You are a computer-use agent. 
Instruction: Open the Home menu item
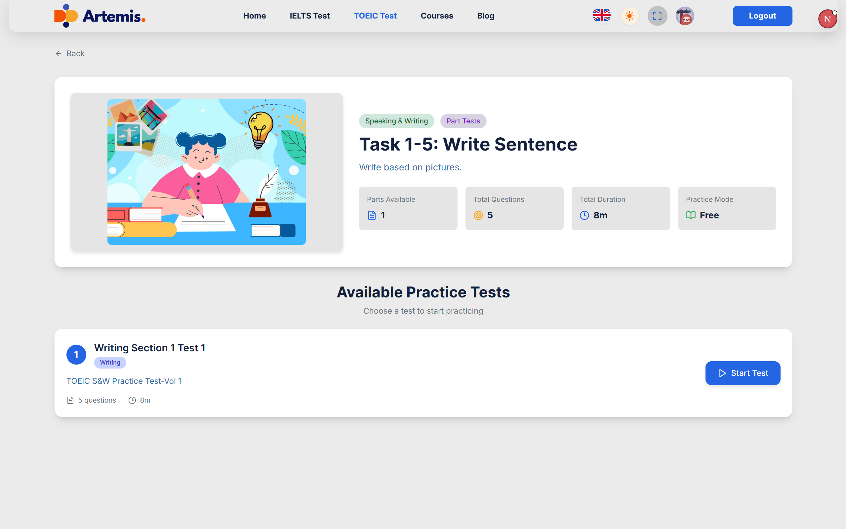point(255,16)
